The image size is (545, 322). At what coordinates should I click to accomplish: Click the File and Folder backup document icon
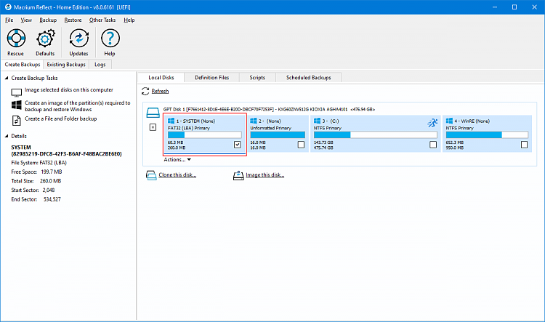(16, 121)
